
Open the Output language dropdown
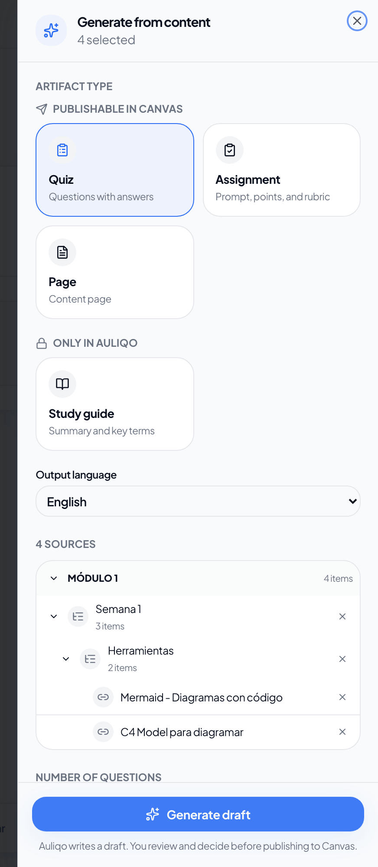tap(198, 501)
